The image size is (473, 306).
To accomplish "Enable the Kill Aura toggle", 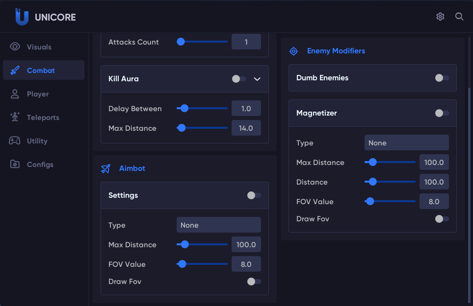I will coord(239,79).
